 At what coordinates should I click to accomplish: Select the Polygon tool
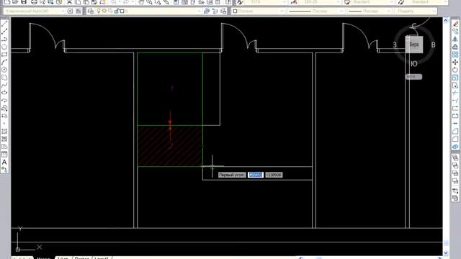tap(4, 47)
